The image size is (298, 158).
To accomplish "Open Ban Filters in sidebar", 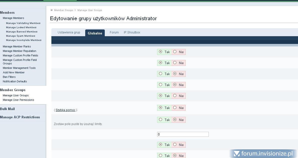I will [x=9, y=77].
